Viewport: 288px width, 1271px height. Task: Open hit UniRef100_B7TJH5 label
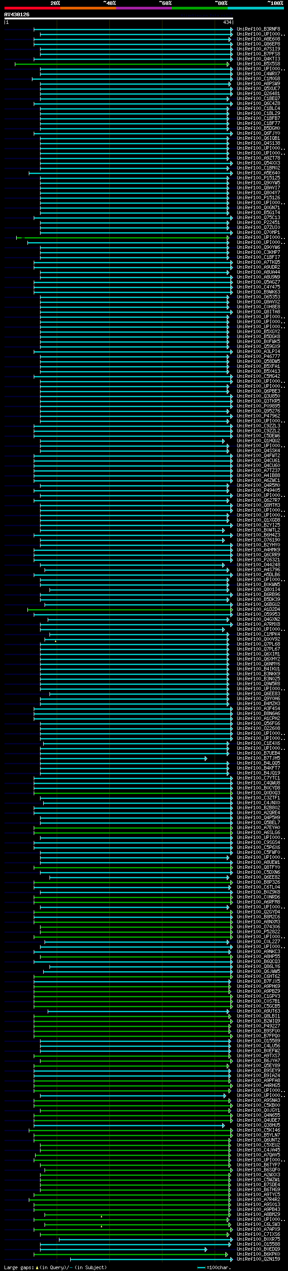[x=258, y=758]
